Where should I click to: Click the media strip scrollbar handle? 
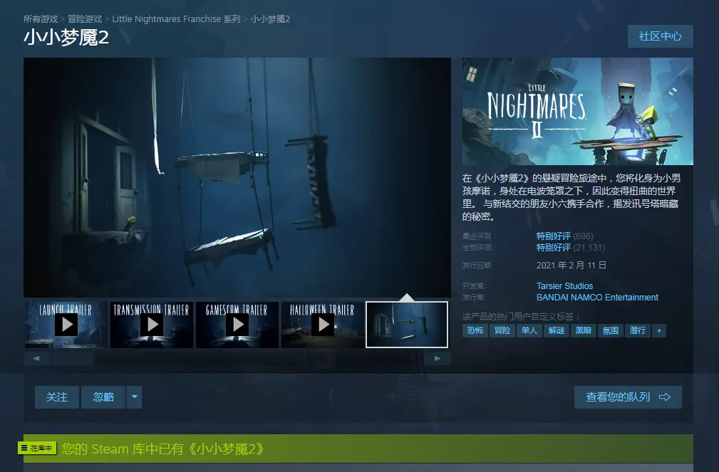pyautogui.click(x=73, y=358)
